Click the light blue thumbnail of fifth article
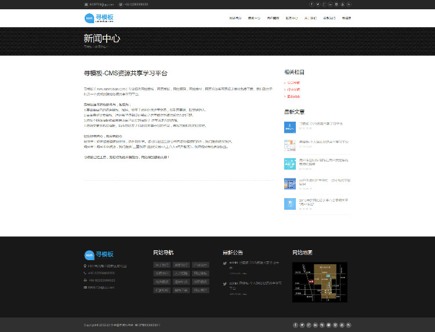 pyautogui.click(x=290, y=204)
